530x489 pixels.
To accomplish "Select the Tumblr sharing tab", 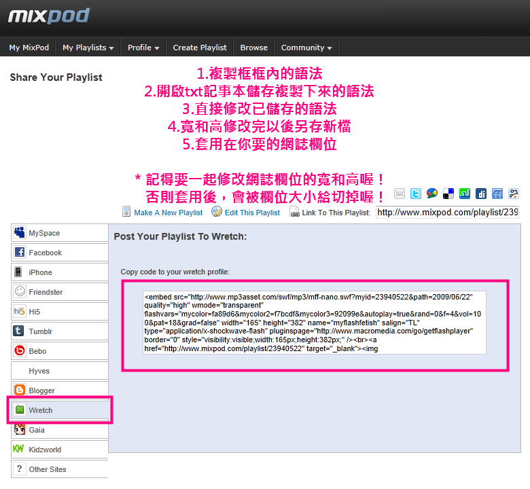I will 60,331.
